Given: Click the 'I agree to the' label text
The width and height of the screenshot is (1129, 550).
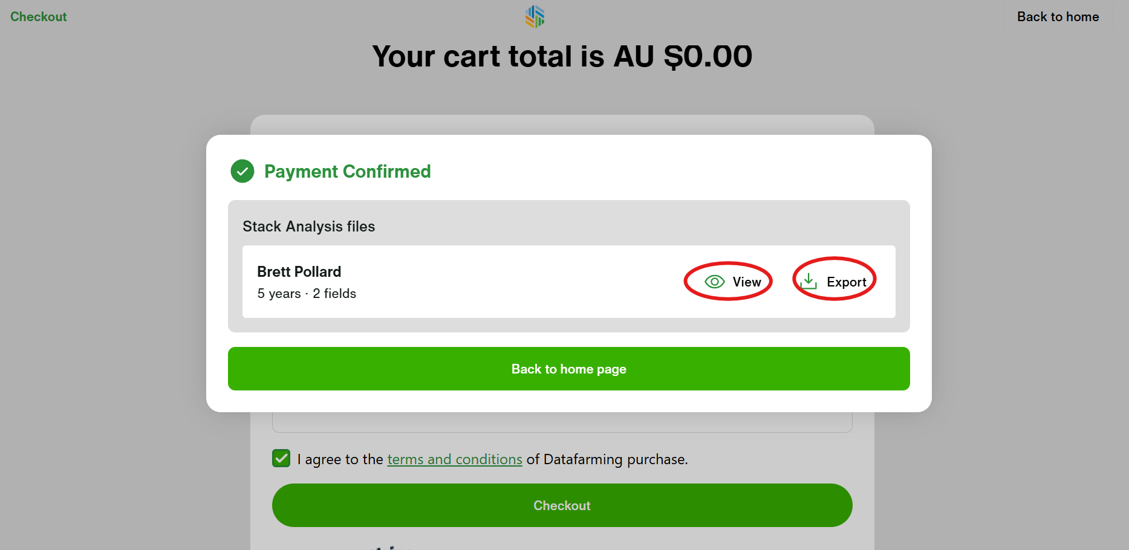Looking at the screenshot, I should point(340,459).
